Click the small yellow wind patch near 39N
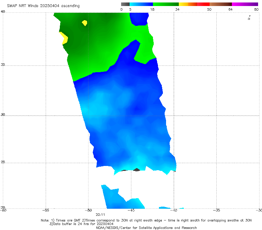 85,23
